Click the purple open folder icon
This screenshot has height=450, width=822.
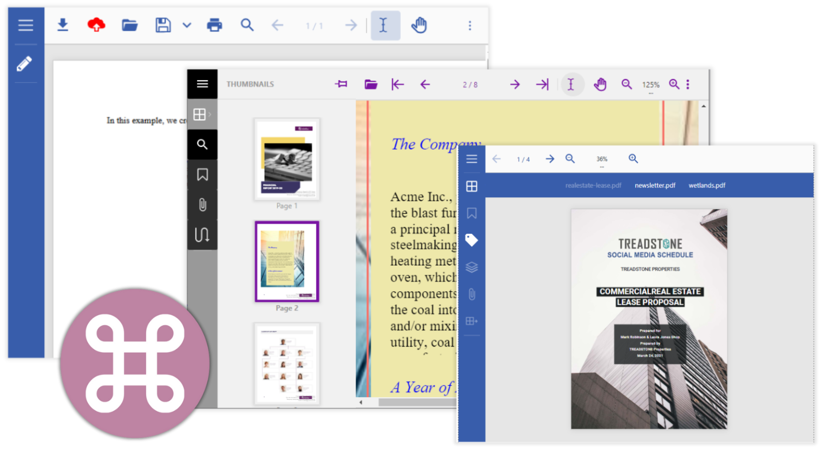pos(371,84)
